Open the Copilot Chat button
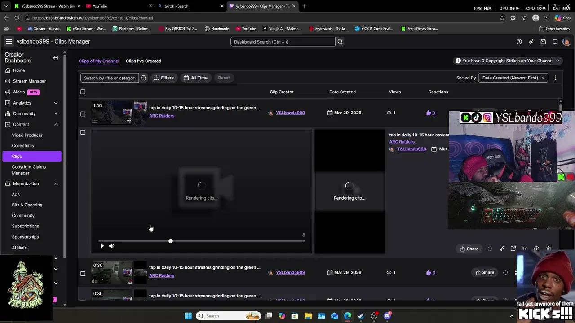 click(564, 18)
